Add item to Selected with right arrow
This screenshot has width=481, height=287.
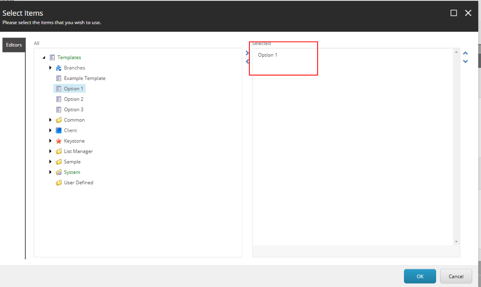tap(247, 53)
